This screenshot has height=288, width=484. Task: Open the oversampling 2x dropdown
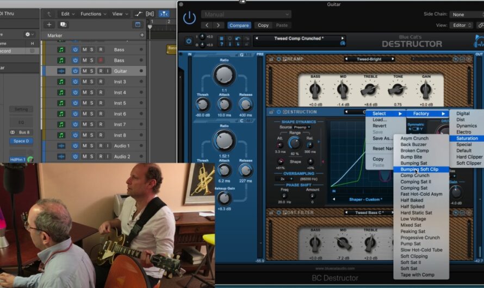pos(285,179)
